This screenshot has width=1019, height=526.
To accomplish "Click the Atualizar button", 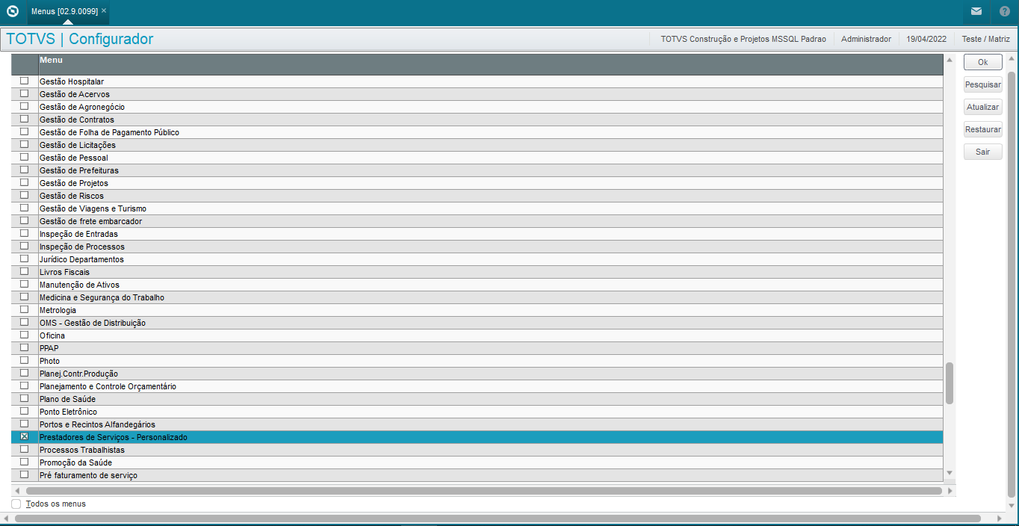I will pos(983,107).
